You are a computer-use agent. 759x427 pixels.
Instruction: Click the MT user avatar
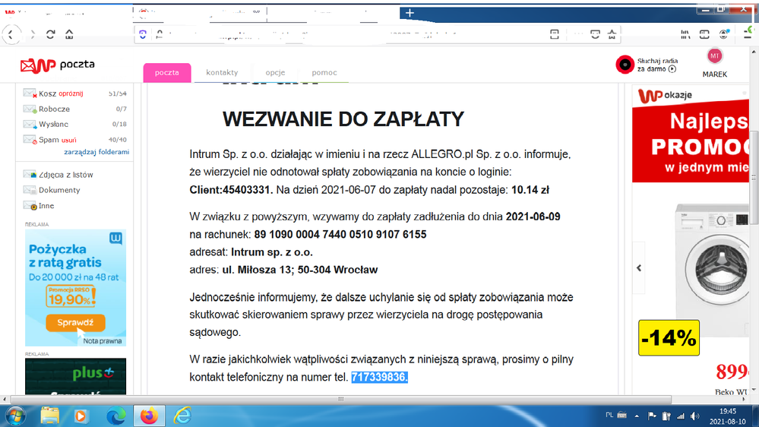[714, 56]
